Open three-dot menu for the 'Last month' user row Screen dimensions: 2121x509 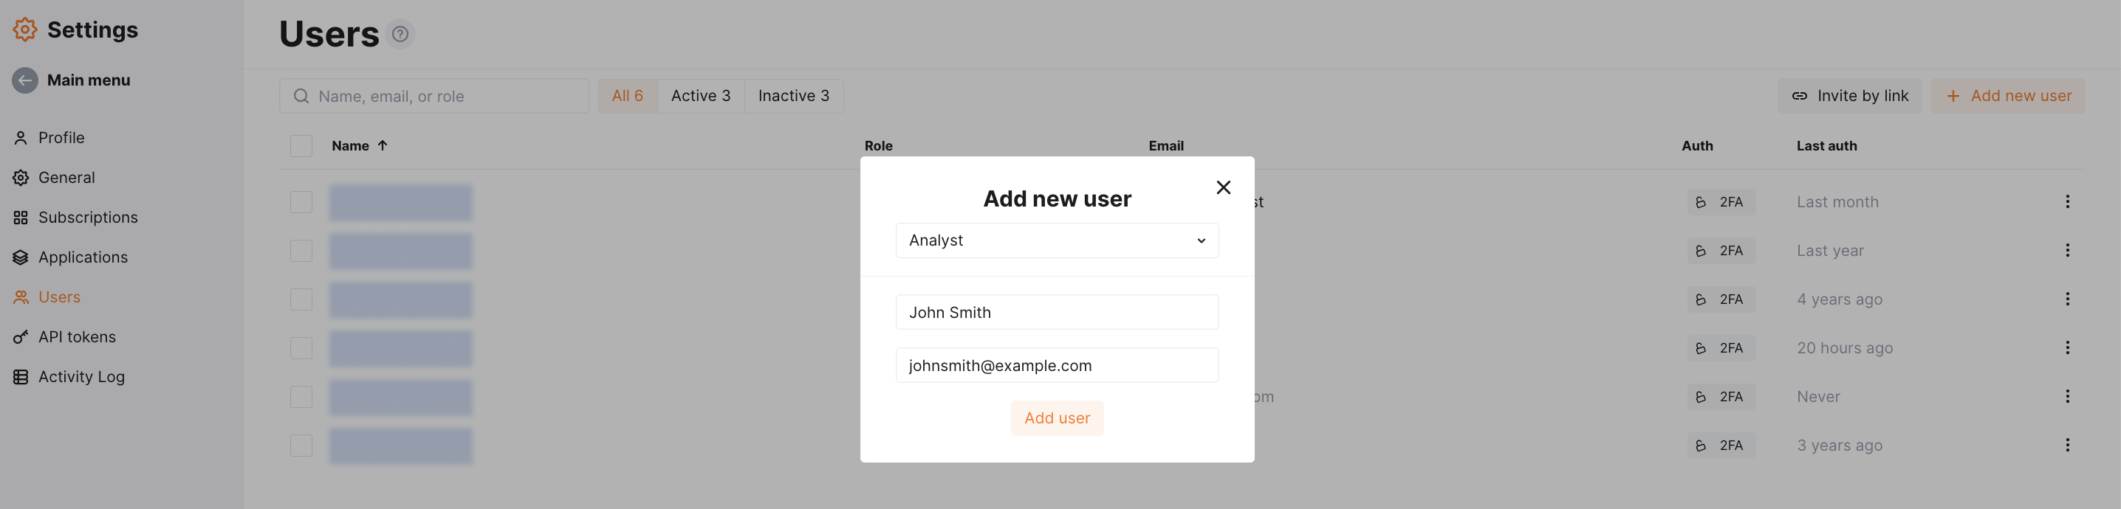[2066, 201]
